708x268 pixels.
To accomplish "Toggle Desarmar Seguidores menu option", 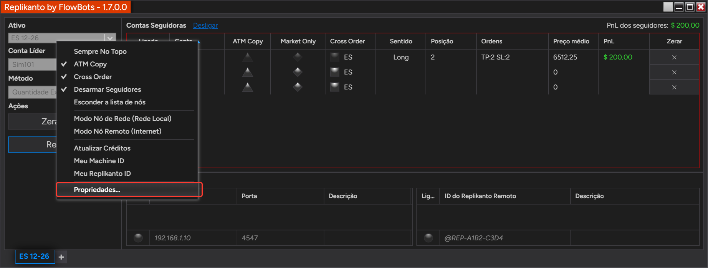I will [127, 89].
